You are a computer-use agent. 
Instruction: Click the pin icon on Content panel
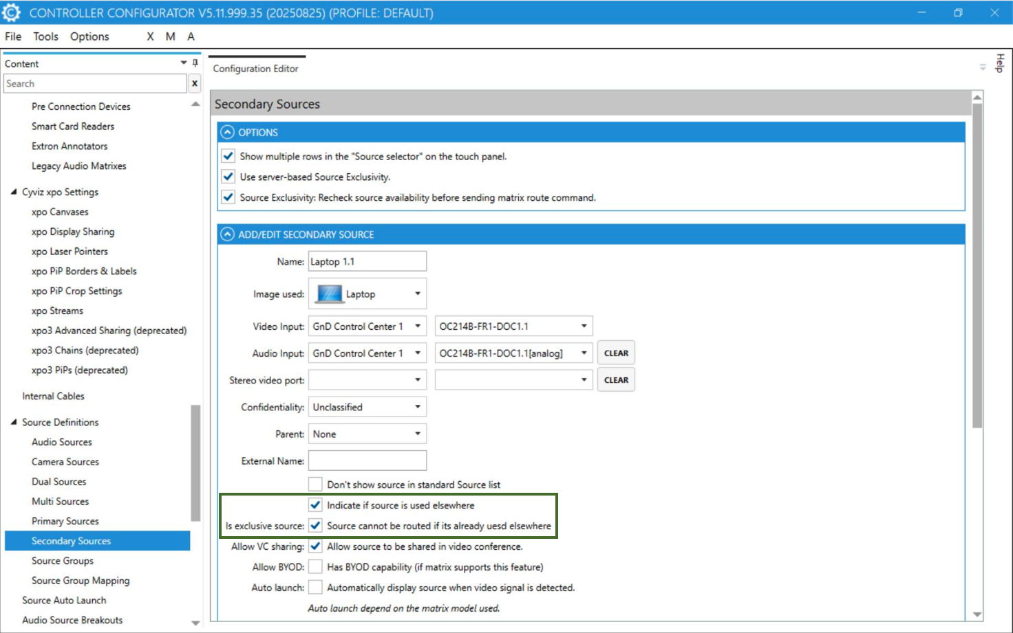195,63
